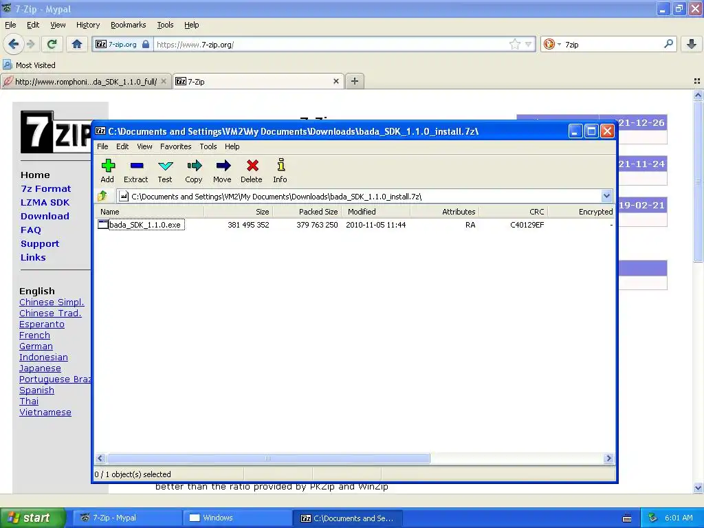This screenshot has height=528, width=704.
Task: Open the 7-Zip Help menu
Action: [x=232, y=146]
